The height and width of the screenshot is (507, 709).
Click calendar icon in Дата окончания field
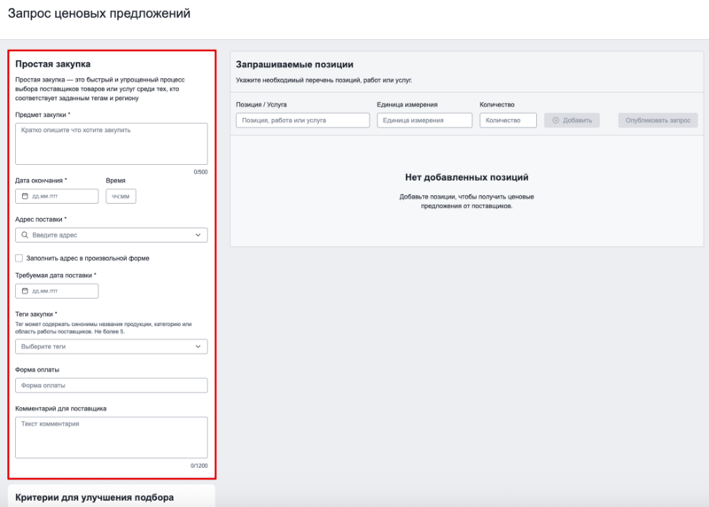coord(25,196)
